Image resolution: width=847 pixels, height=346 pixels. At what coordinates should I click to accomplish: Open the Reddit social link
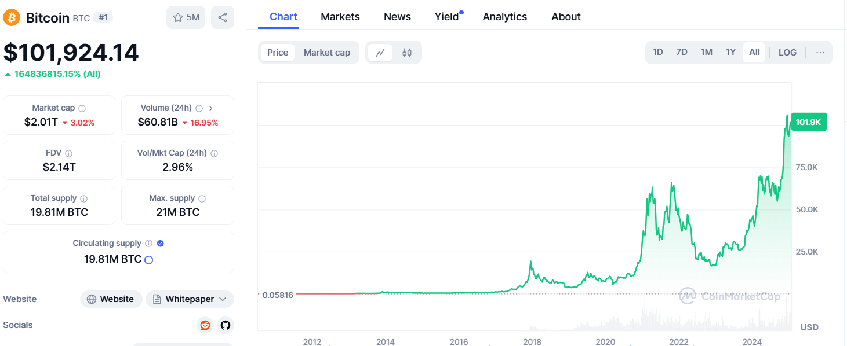tap(205, 325)
